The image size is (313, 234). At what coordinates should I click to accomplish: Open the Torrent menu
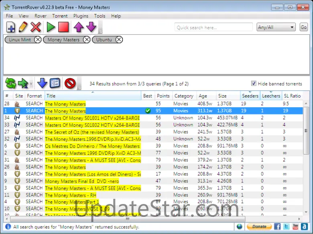pos(60,16)
